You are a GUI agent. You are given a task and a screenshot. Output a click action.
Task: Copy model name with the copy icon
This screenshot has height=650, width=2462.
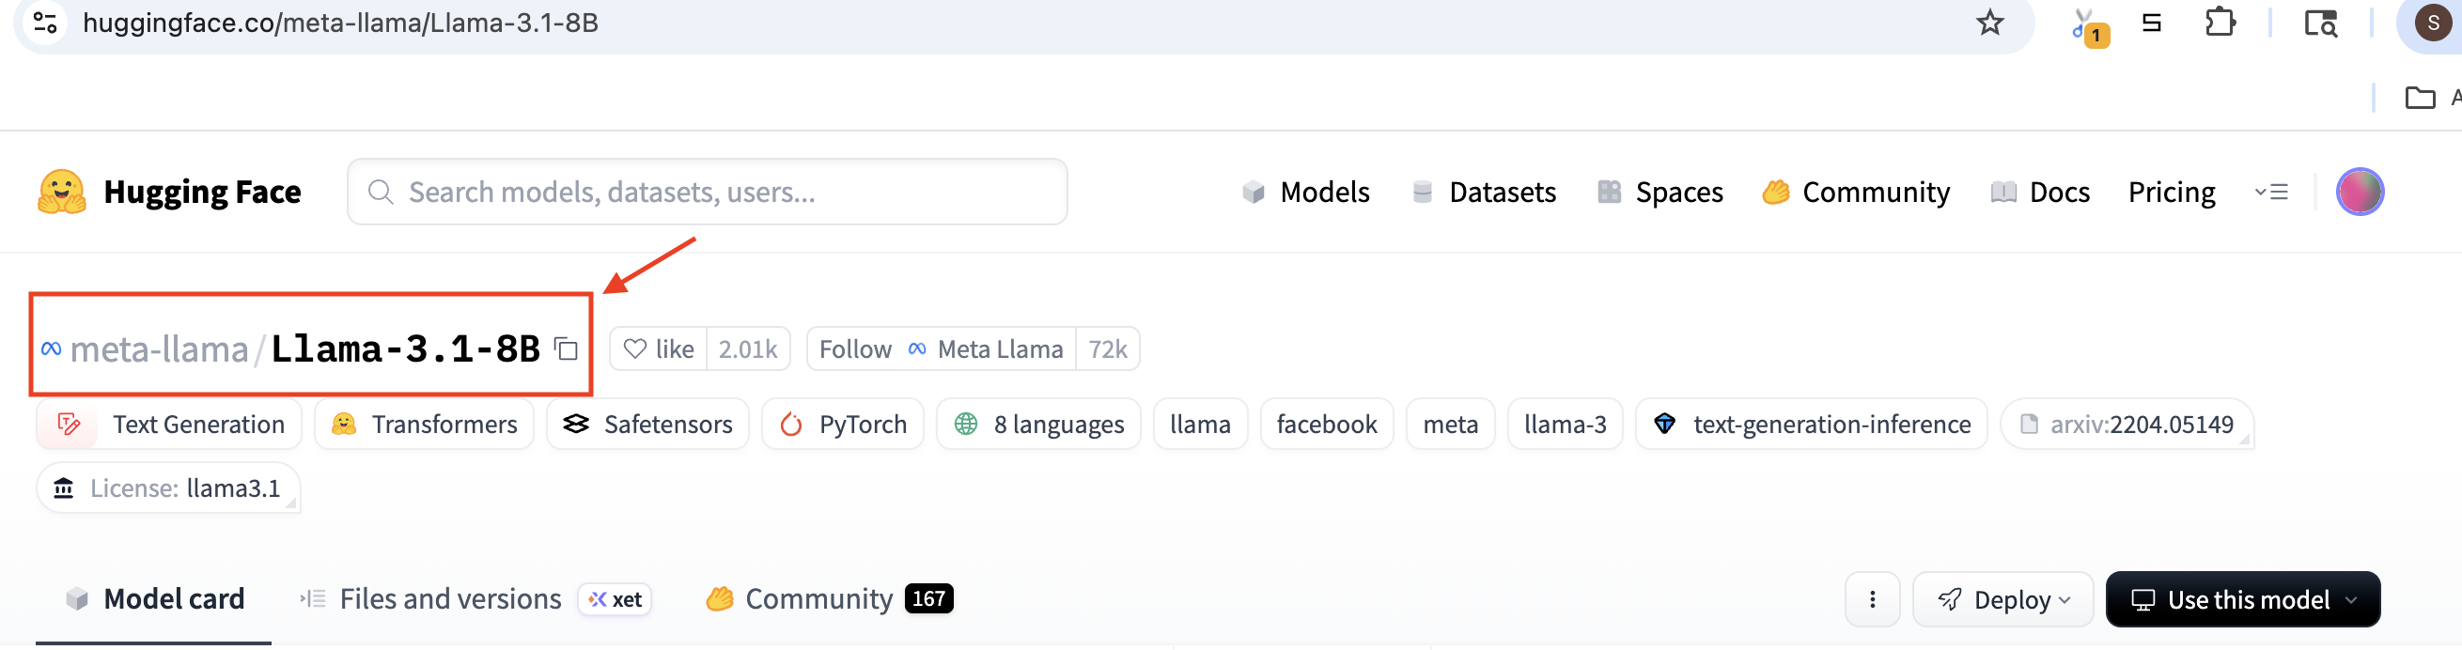point(566,348)
